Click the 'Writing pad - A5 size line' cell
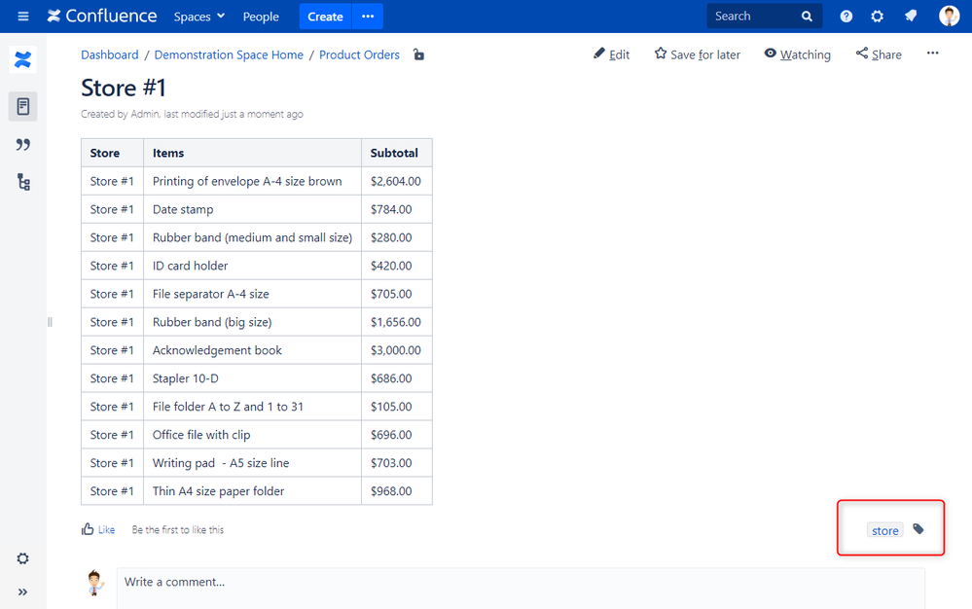 tap(252, 463)
